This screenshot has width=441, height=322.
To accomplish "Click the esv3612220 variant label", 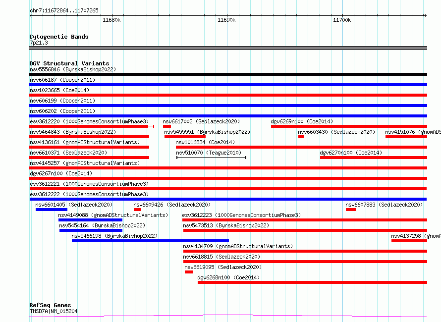I will pos(89,121).
